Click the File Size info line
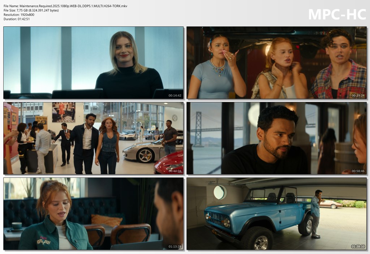 pos(31,10)
